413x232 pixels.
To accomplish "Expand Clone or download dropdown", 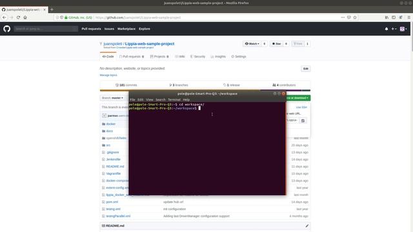I will click(x=298, y=98).
